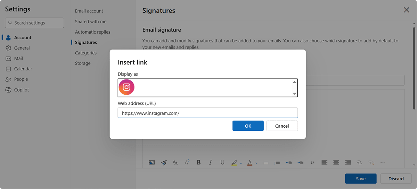Click the superscript font size icon
Image resolution: width=417 pixels, height=189 pixels.
187,162
